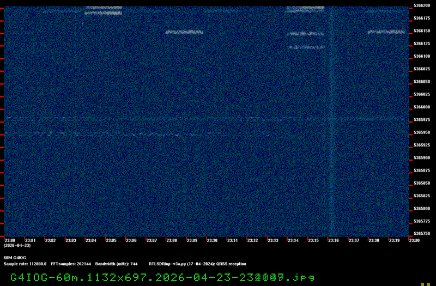Pick the 5366125 frequency label
436x286 pixels.
click(x=422, y=44)
